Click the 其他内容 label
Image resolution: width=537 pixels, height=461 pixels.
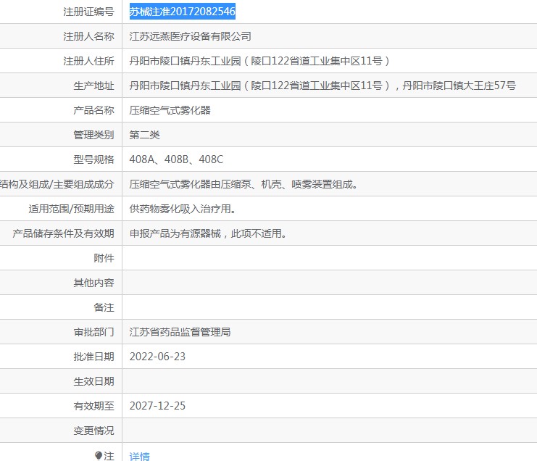pyautogui.click(x=93, y=283)
